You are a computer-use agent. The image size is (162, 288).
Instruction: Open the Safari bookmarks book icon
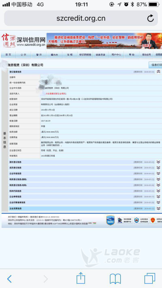(x=115, y=279)
